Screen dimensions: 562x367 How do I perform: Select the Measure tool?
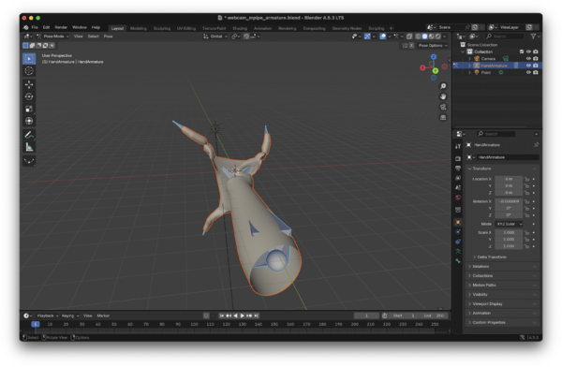coord(29,147)
